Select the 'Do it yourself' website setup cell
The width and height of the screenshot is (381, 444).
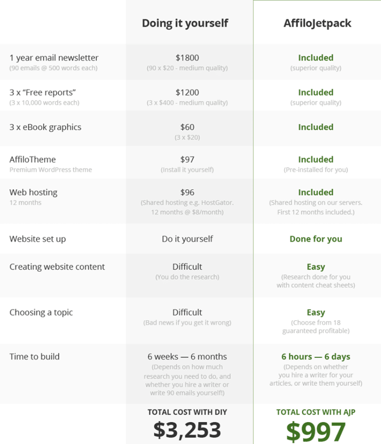[187, 239]
